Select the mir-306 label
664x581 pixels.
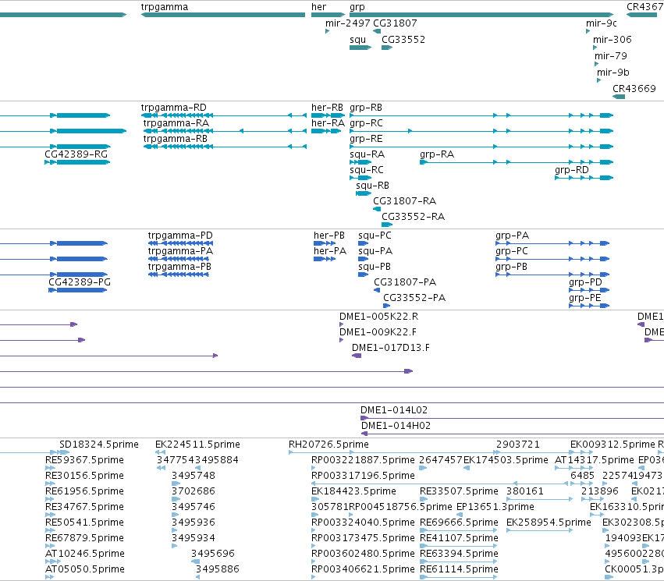612,40
